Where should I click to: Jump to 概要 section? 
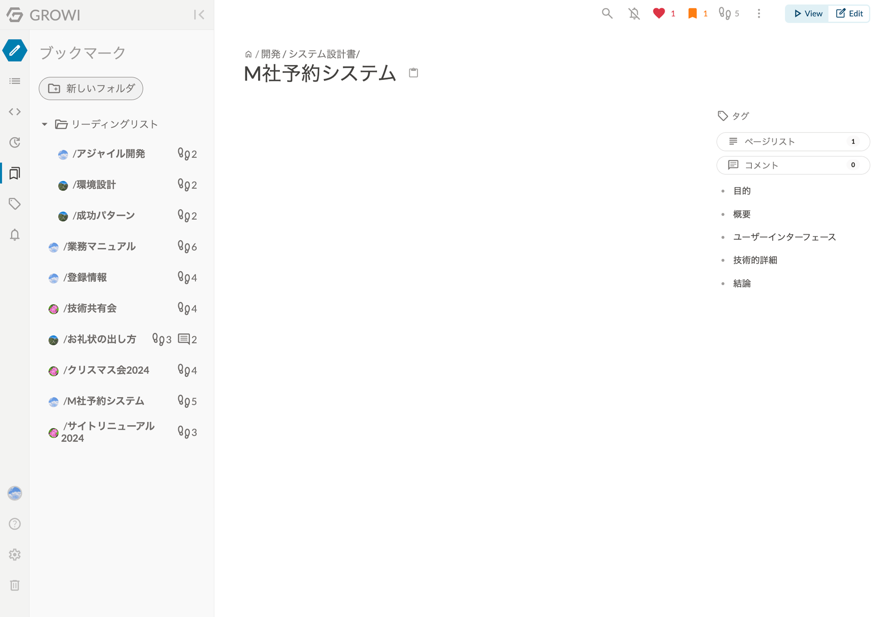[741, 214]
